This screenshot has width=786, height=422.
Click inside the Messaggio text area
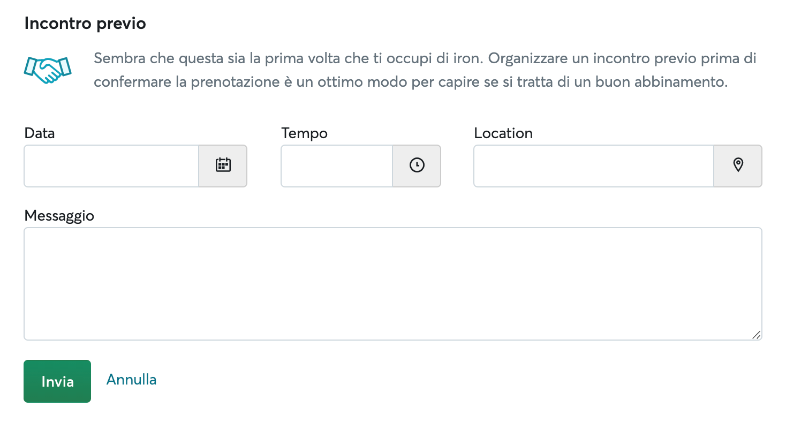pos(393,284)
